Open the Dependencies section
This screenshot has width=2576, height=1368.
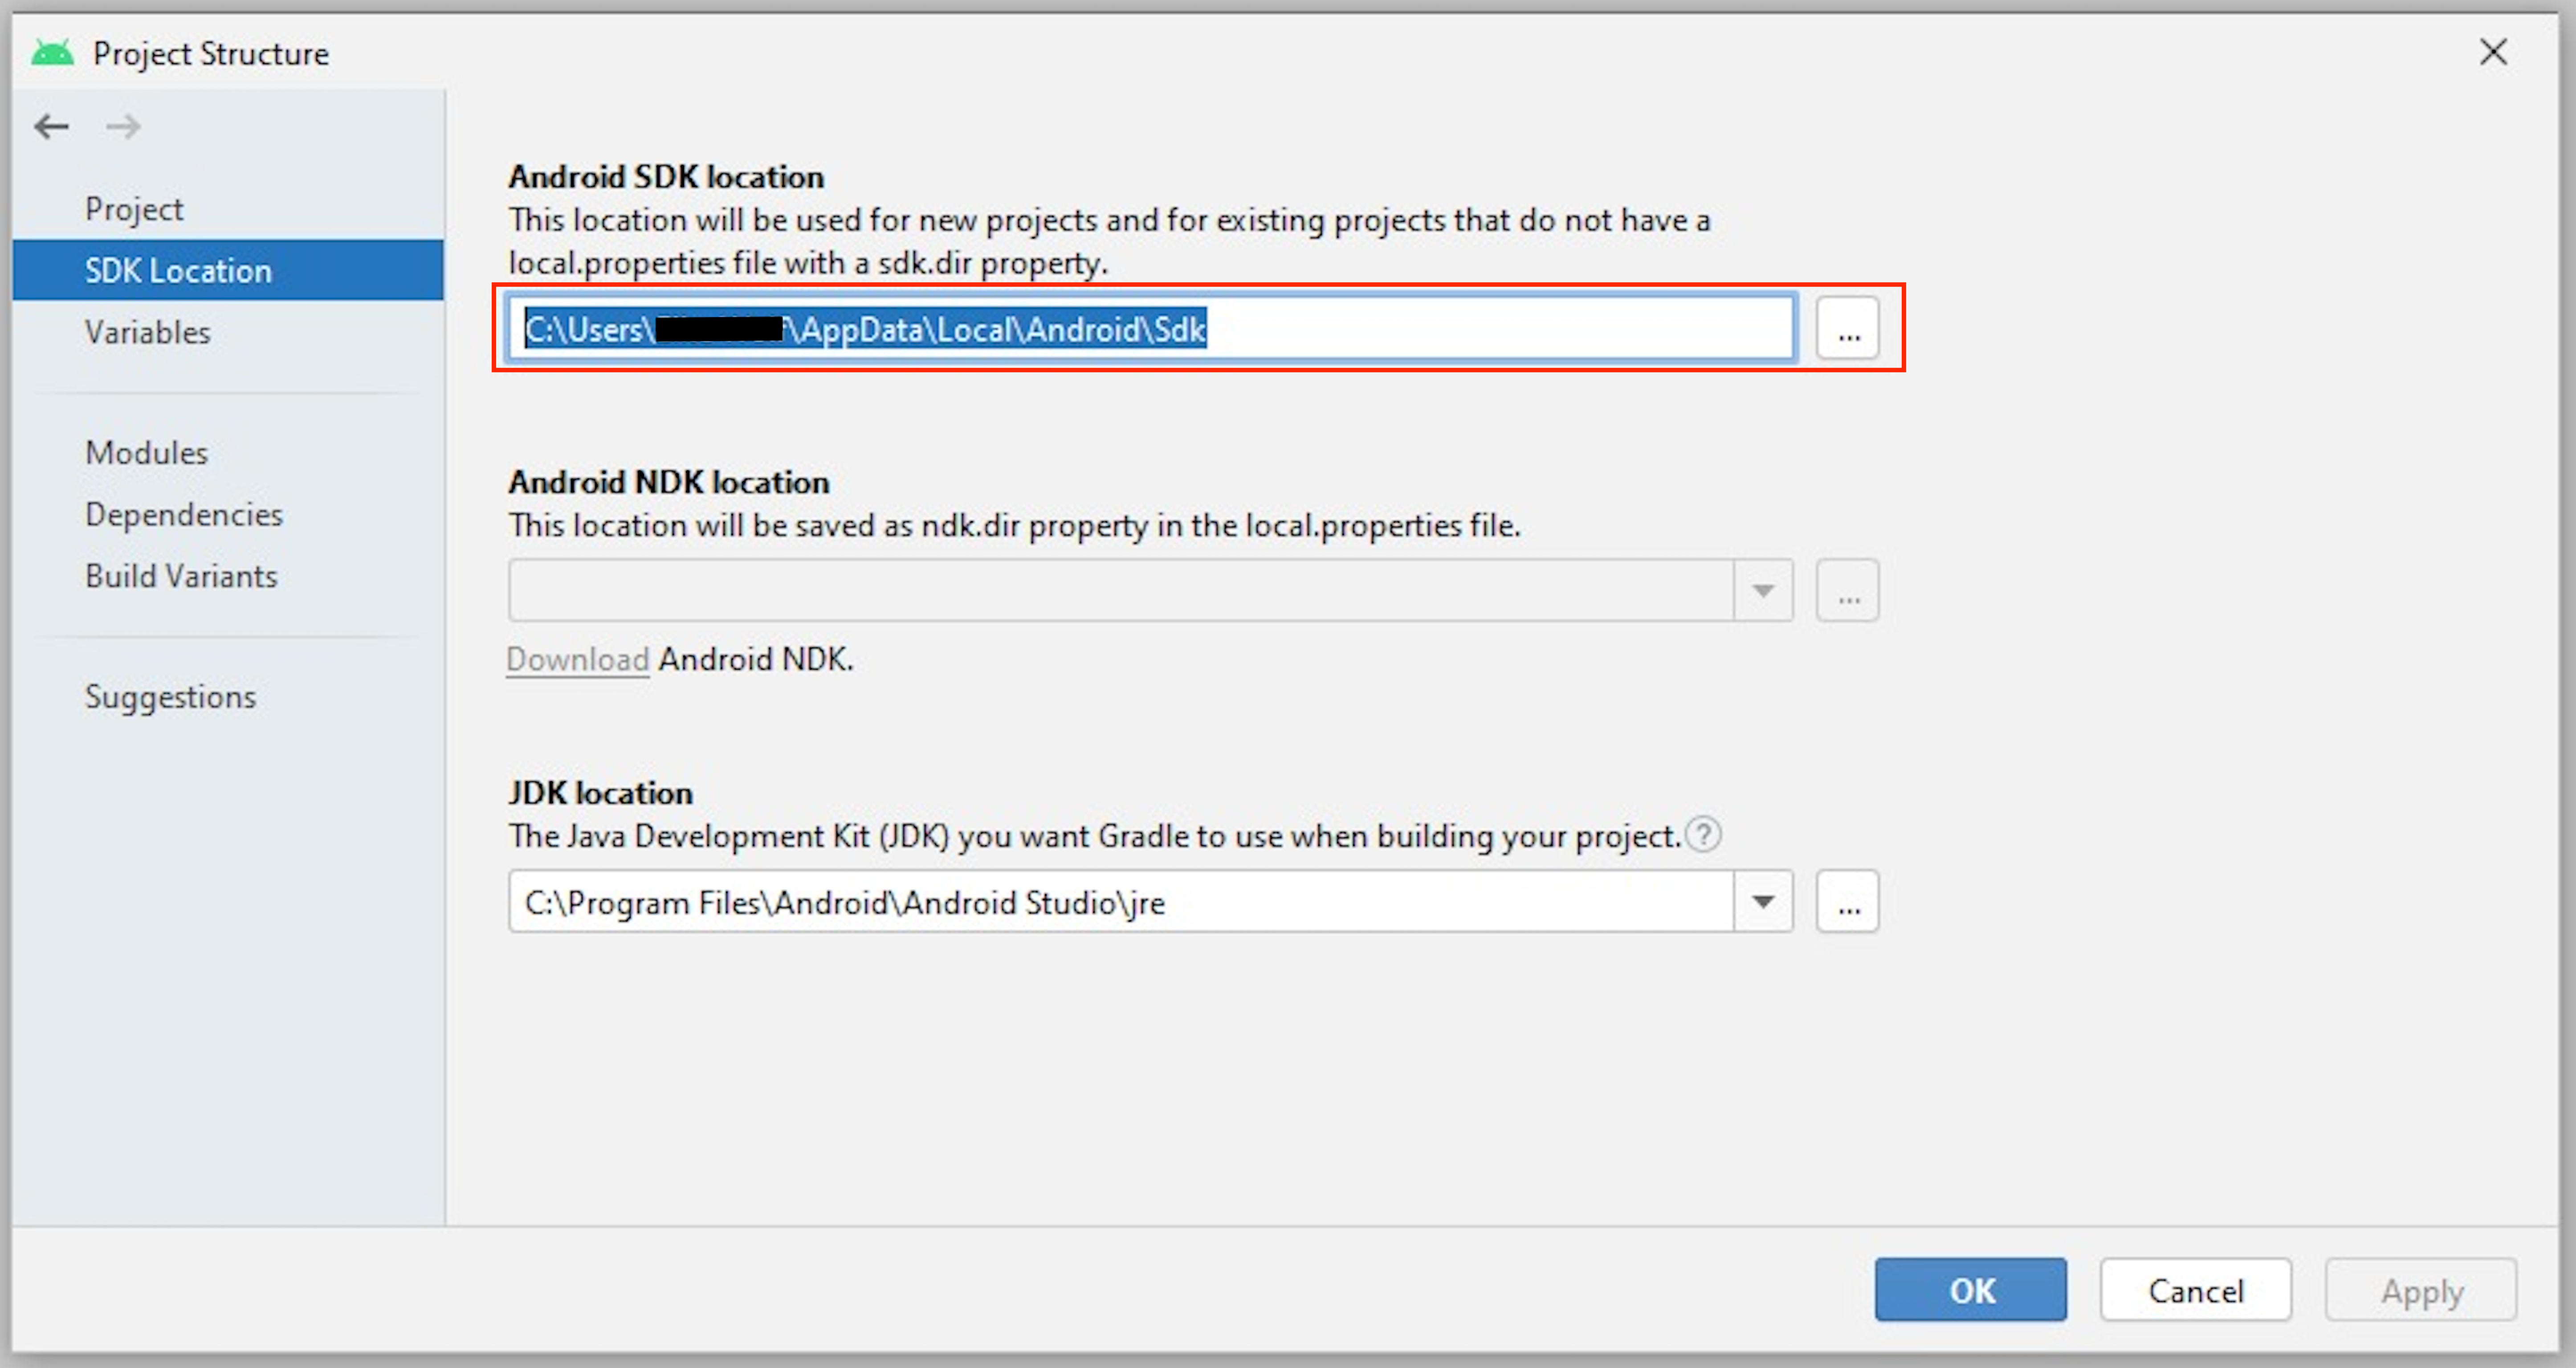click(184, 514)
